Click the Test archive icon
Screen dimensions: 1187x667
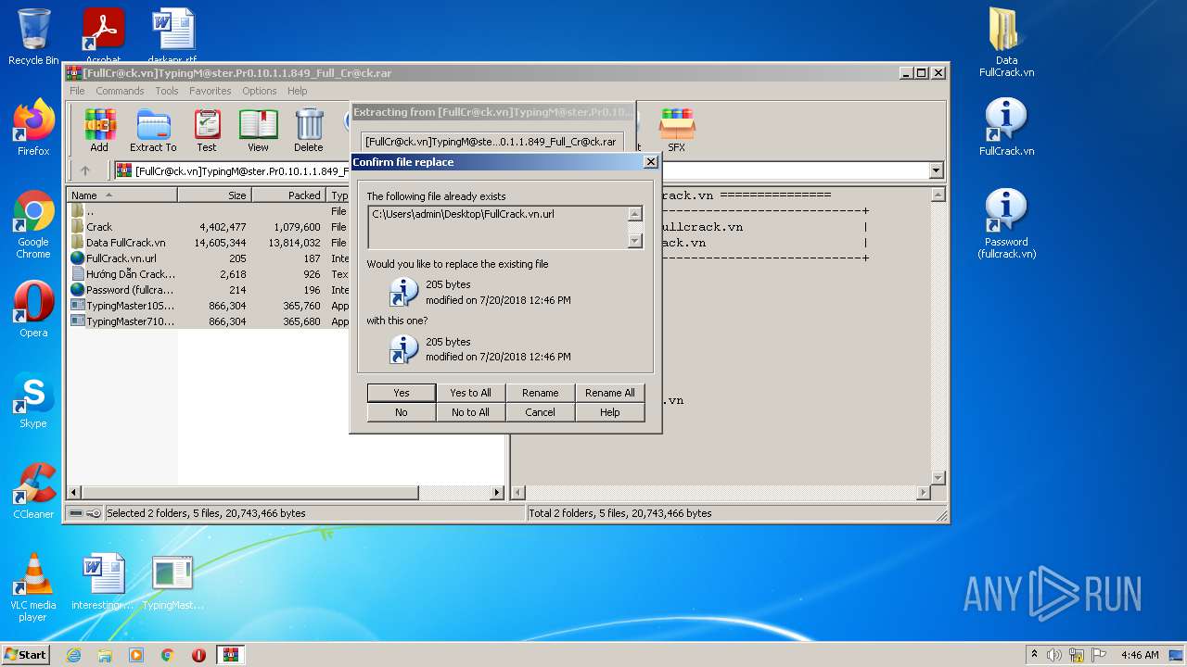point(207,130)
